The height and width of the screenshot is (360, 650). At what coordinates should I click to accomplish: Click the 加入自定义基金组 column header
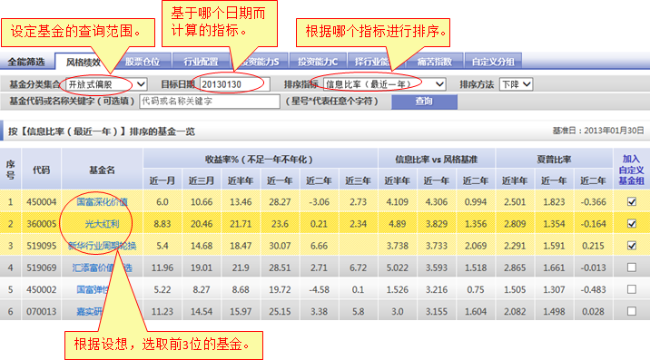point(631,170)
